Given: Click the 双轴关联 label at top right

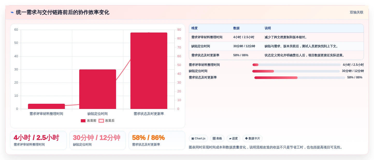Looking at the screenshot, I should [x=356, y=12].
